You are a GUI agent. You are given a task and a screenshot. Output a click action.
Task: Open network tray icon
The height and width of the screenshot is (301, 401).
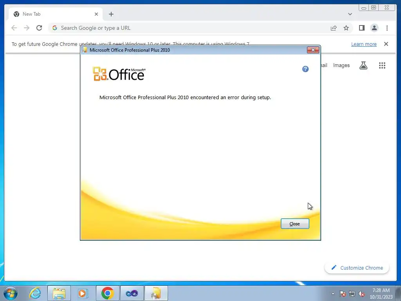click(352, 294)
